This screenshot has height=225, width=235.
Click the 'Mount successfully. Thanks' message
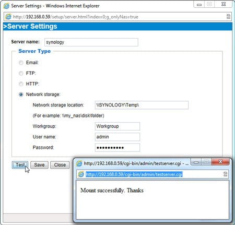point(112,190)
